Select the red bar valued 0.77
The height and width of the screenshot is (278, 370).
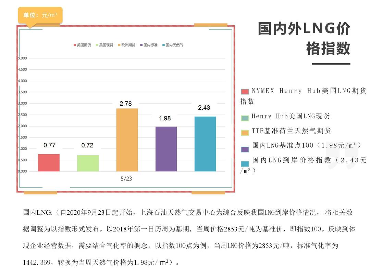pyautogui.click(x=49, y=162)
